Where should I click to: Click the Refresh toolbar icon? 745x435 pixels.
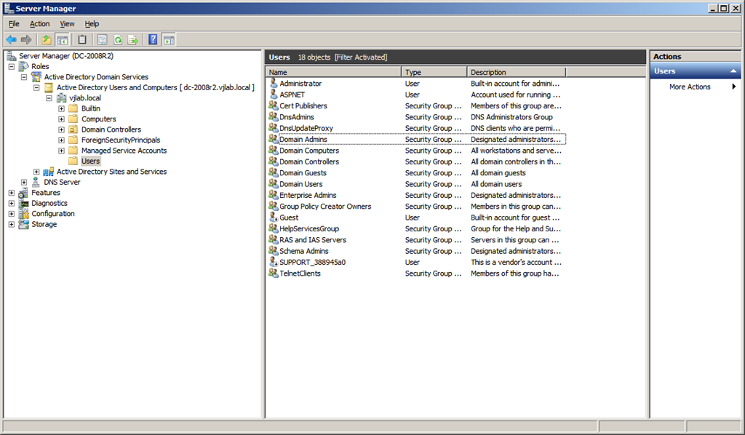(117, 39)
